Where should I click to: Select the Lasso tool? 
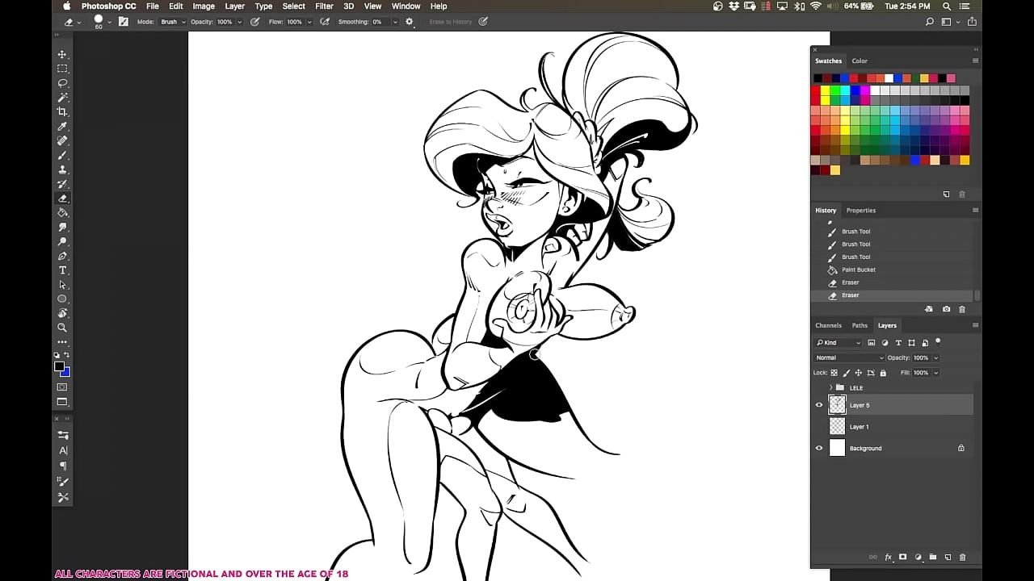pos(62,83)
